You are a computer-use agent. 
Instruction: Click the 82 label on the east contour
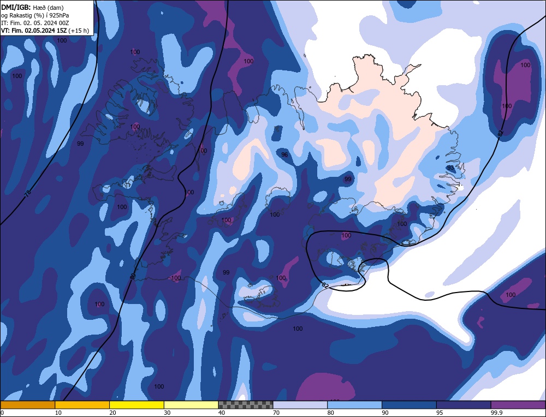501,134
